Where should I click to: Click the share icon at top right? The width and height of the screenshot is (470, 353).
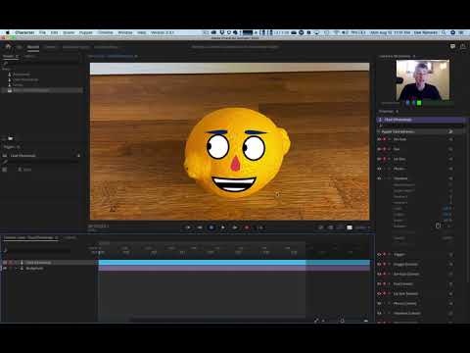pos(463,47)
